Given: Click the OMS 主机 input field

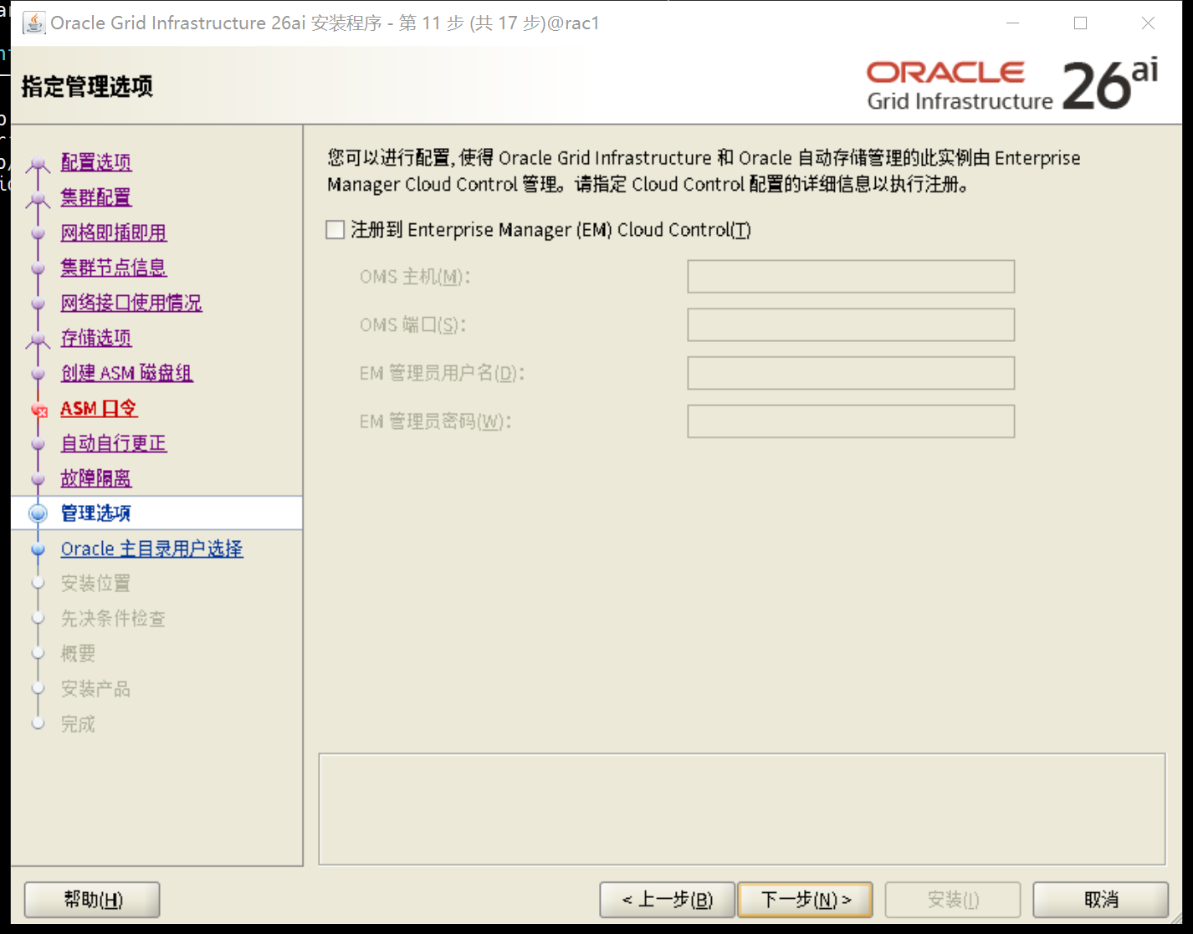Looking at the screenshot, I should pyautogui.click(x=851, y=277).
